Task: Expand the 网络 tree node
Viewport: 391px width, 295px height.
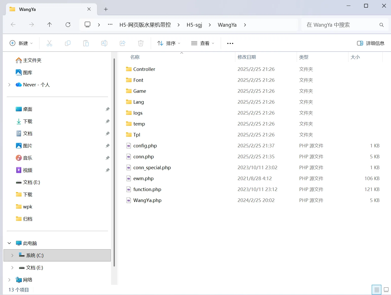Action: [x=9, y=280]
